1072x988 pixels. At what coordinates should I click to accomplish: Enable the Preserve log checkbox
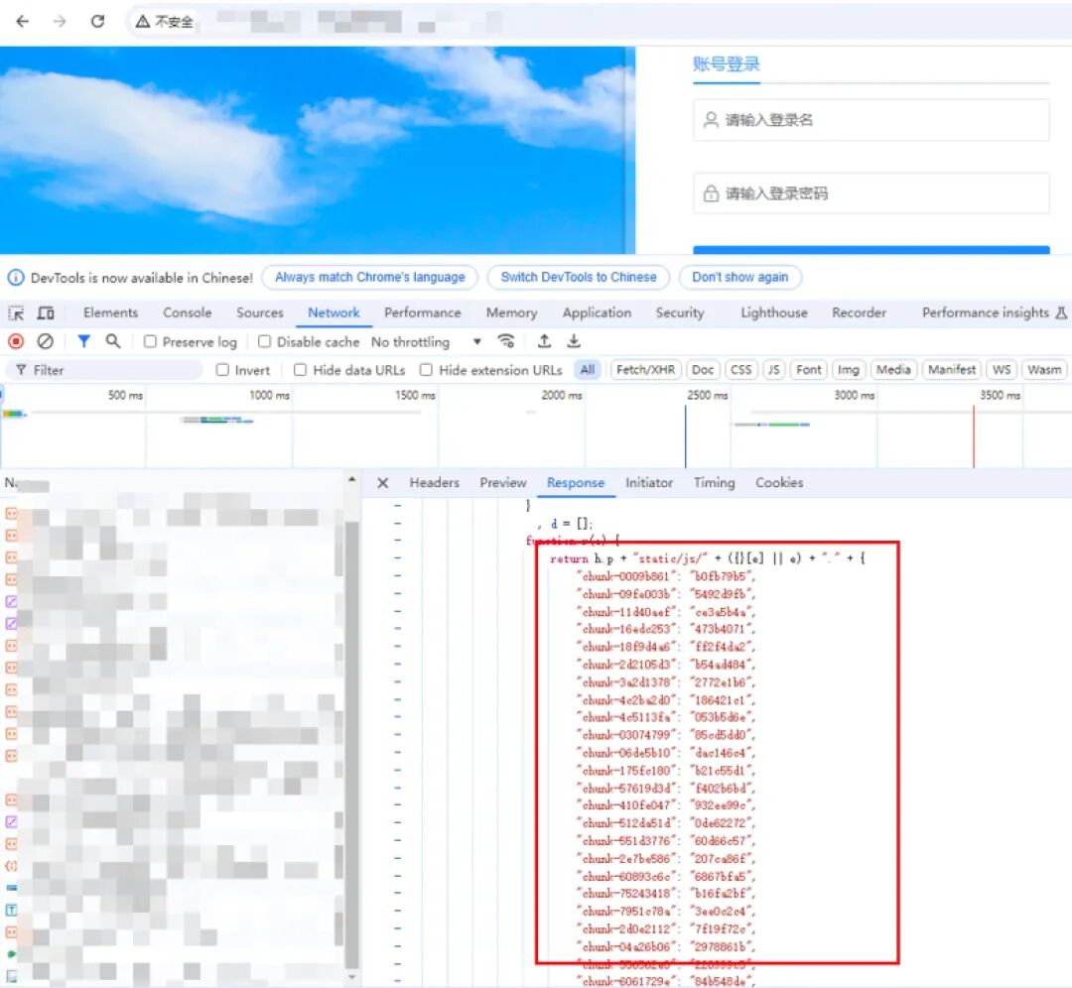[151, 341]
